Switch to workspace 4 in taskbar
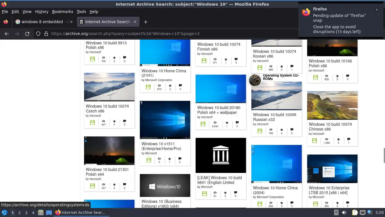 33,212
